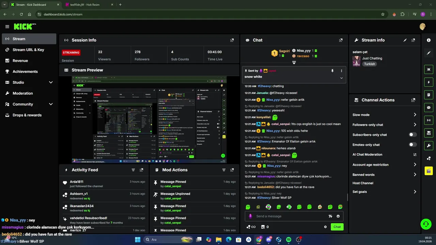Toggle the lightning bolt widget in right sidebar
The width and height of the screenshot is (436, 245).
[429, 82]
